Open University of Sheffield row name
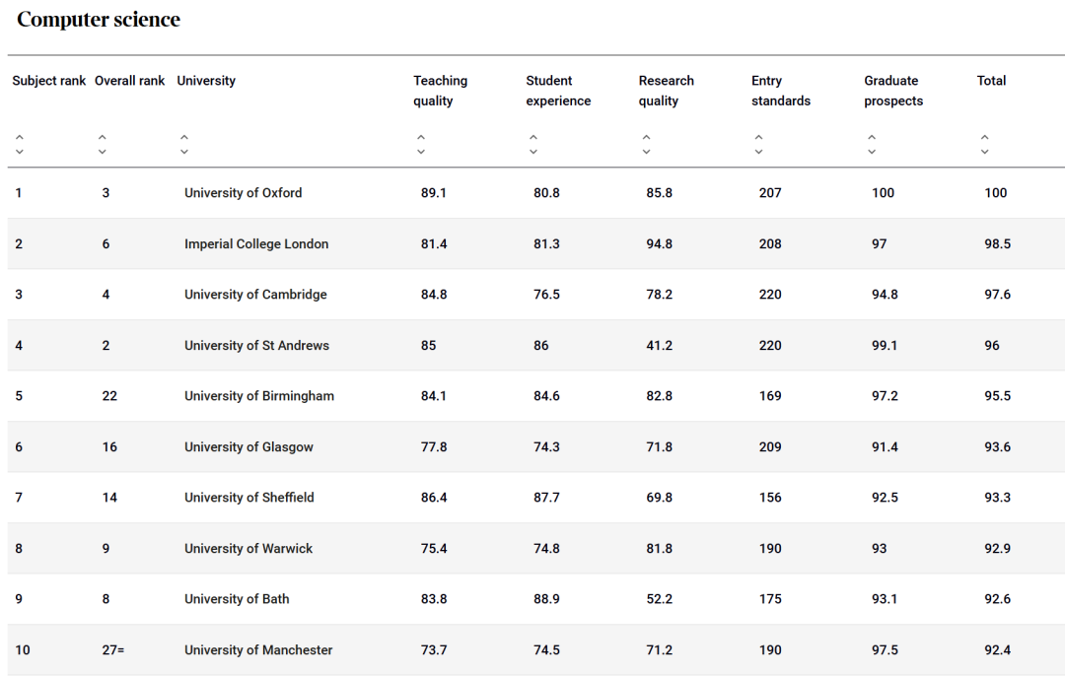This screenshot has width=1065, height=676. (x=249, y=498)
